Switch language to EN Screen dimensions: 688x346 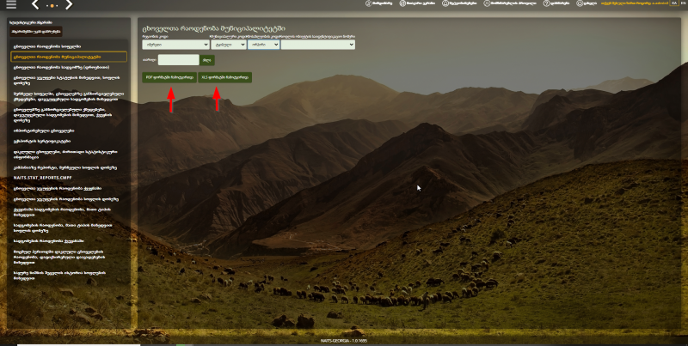pyautogui.click(x=683, y=4)
